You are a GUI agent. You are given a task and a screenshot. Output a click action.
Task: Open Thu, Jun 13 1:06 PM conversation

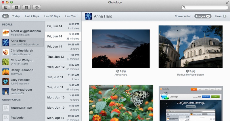pyautogui.click(x=63, y=57)
